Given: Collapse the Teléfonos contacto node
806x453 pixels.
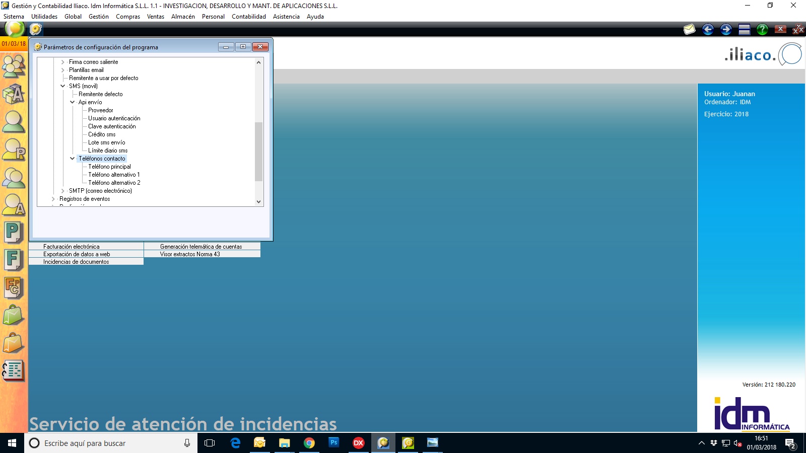Looking at the screenshot, I should (x=73, y=159).
